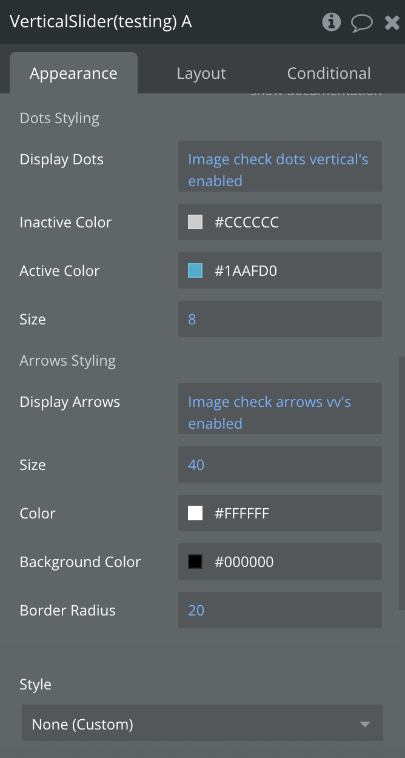405x758 pixels.
Task: Pick the Background Color black swatch
Action: click(195, 562)
